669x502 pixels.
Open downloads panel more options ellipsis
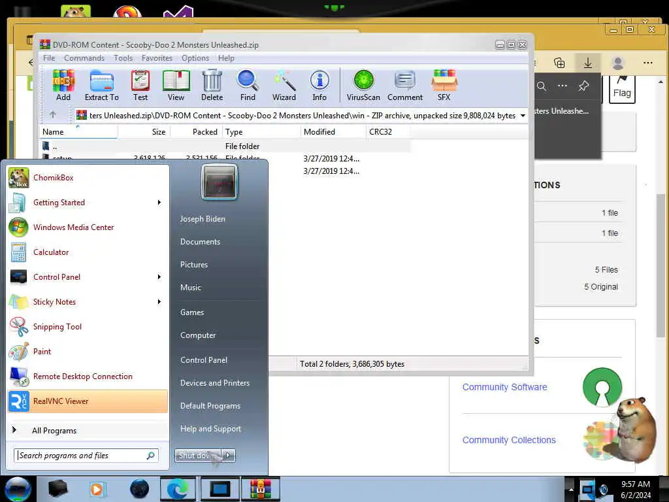point(563,86)
